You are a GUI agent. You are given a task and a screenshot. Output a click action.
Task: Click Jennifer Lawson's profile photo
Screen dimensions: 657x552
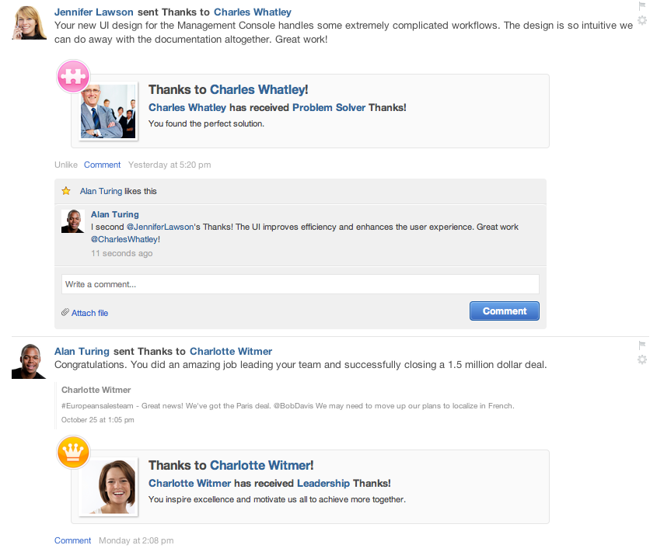click(29, 23)
